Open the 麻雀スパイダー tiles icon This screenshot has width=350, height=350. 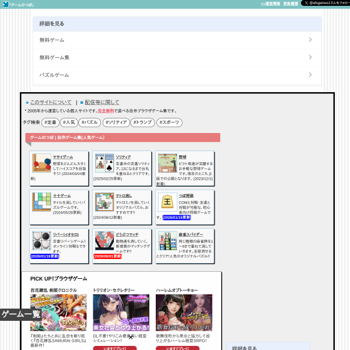[x=167, y=240]
